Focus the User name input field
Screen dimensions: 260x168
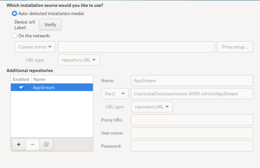coord(192,133)
